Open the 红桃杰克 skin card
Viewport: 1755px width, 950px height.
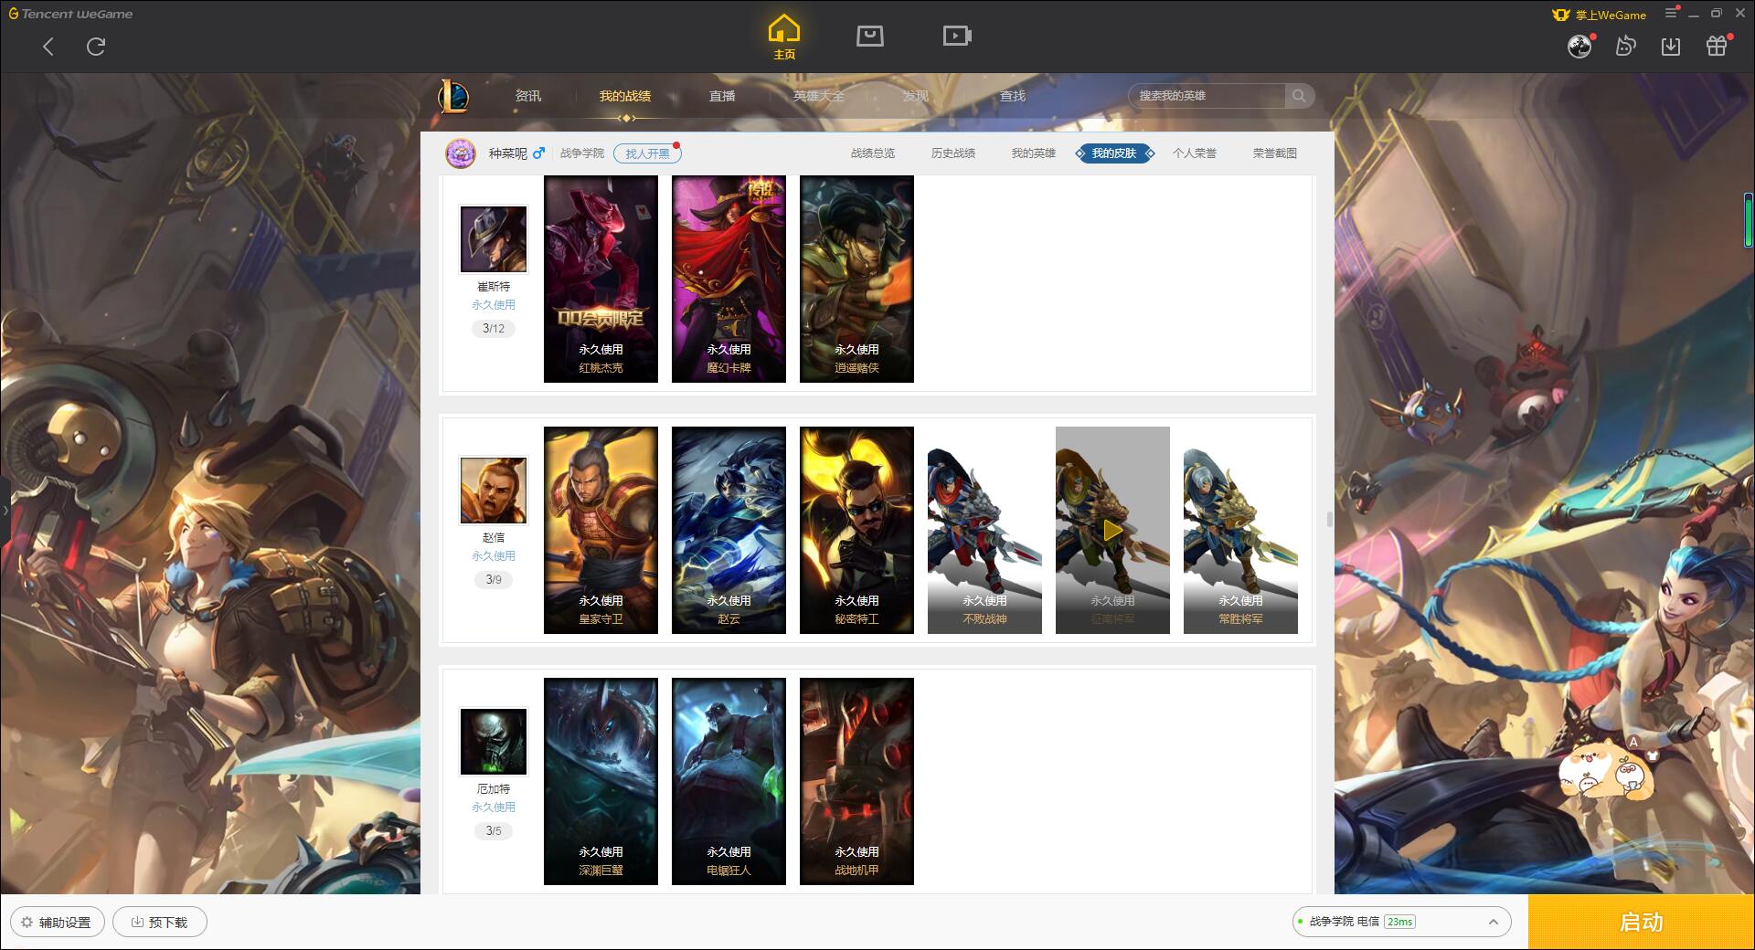point(601,279)
